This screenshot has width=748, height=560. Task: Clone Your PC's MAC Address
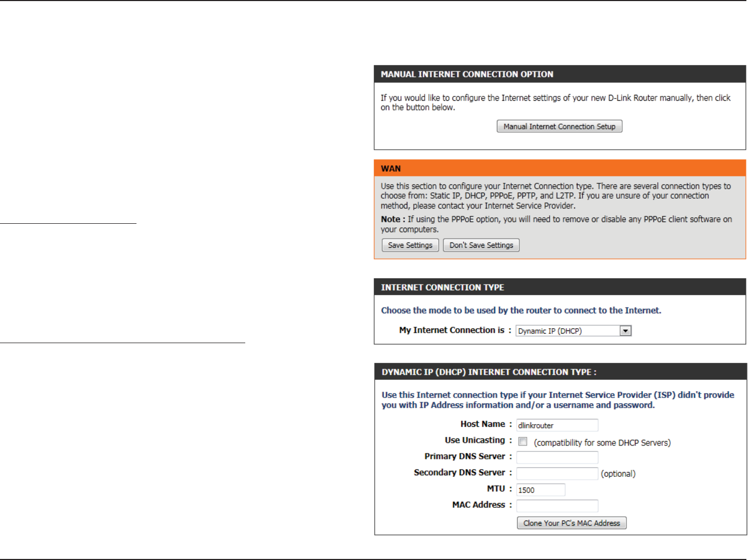point(572,523)
